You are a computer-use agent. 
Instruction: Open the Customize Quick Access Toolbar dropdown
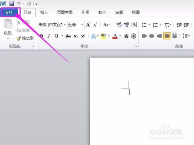pos(36,4)
